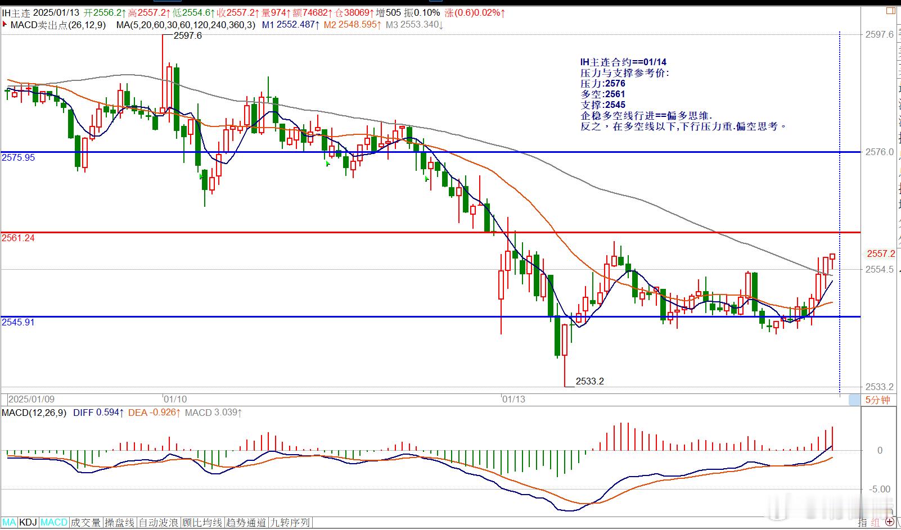Click the DIFF 0.594 value
The width and height of the screenshot is (901, 530).
click(x=98, y=413)
